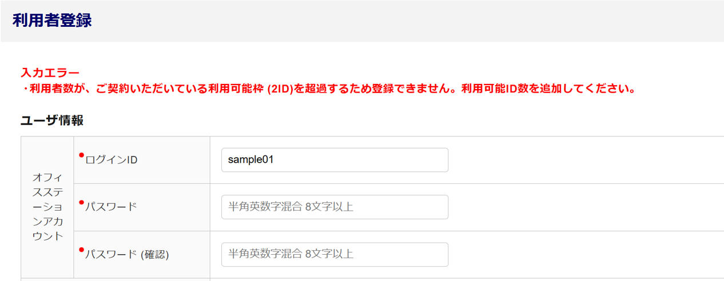This screenshot has width=724, height=281.
Task: Click the 入力エラー heading
Action: 50,73
